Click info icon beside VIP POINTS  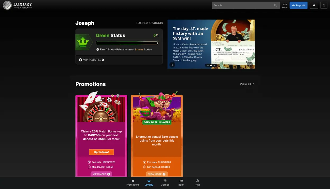(80, 60)
